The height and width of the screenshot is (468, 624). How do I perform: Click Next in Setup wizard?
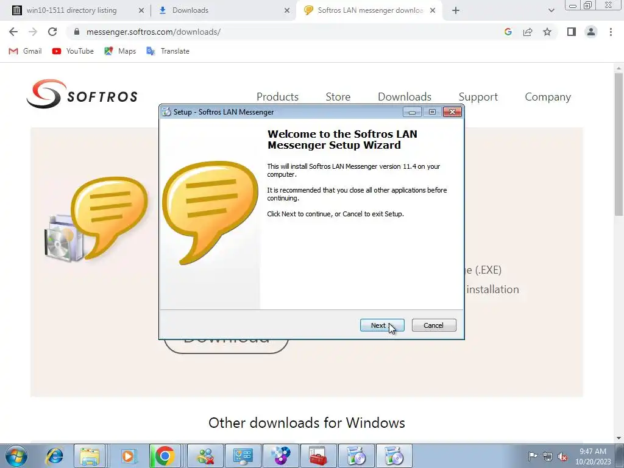(x=382, y=325)
